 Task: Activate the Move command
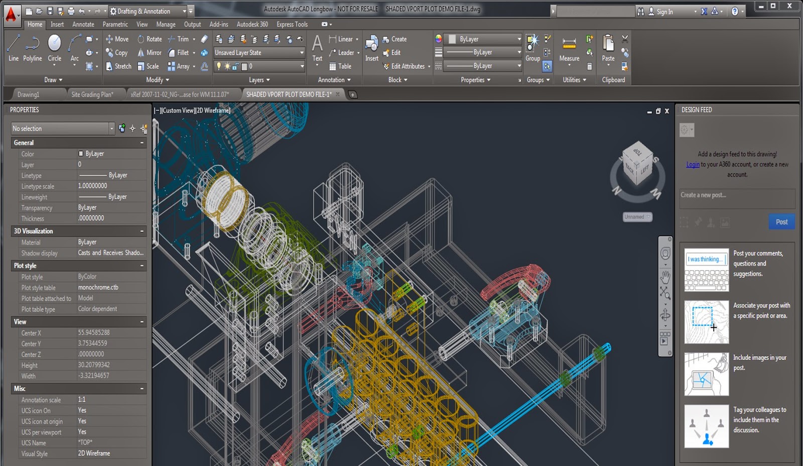pos(117,39)
